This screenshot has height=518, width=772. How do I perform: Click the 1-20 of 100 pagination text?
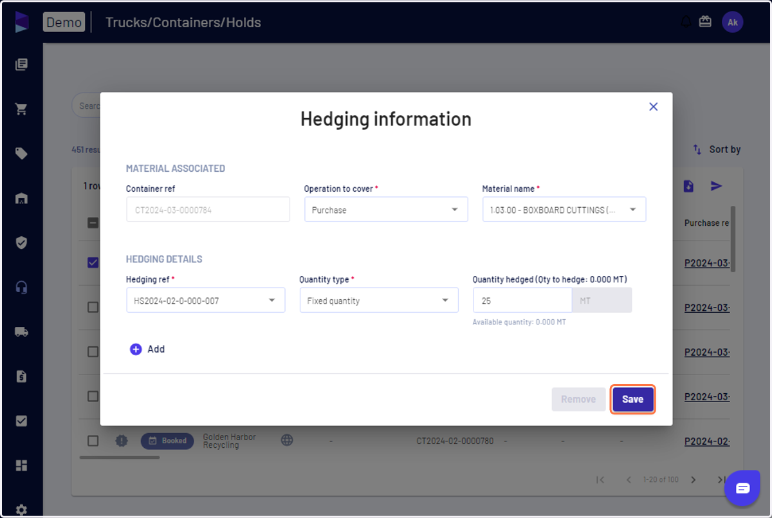(661, 480)
